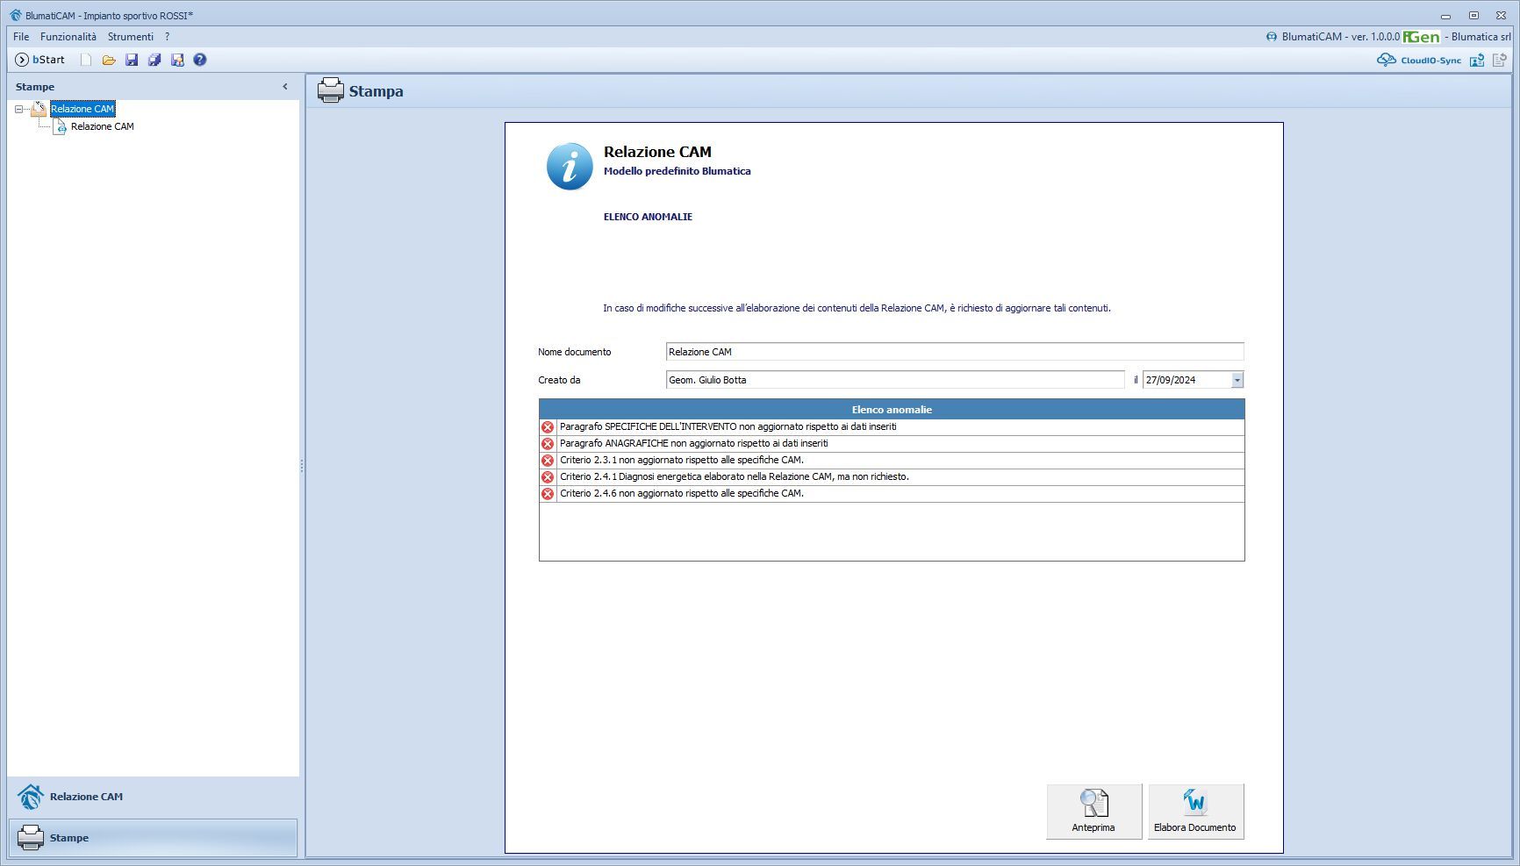The width and height of the screenshot is (1520, 866).
Task: Open the Strumenti menu
Action: coord(130,37)
